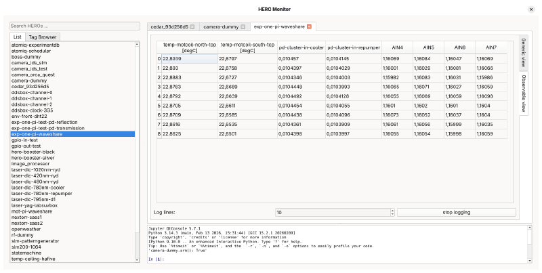Viewport: 542px width, 273px height.
Task: Select env-front-dht22 in the list
Action: pos(72,116)
